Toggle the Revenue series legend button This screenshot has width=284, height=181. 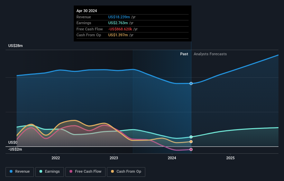20,172
